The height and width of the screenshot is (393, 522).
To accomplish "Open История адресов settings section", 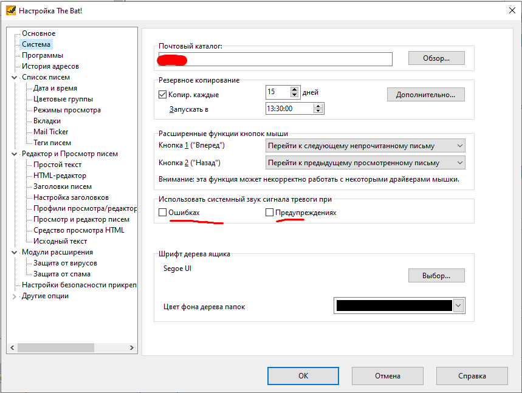I will 50,66.
